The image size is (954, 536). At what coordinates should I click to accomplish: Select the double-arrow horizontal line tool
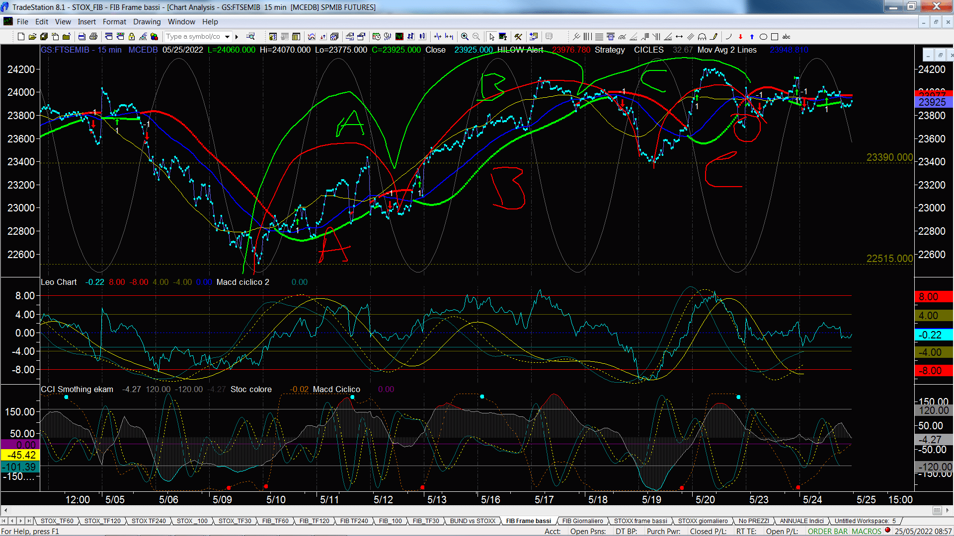(679, 37)
